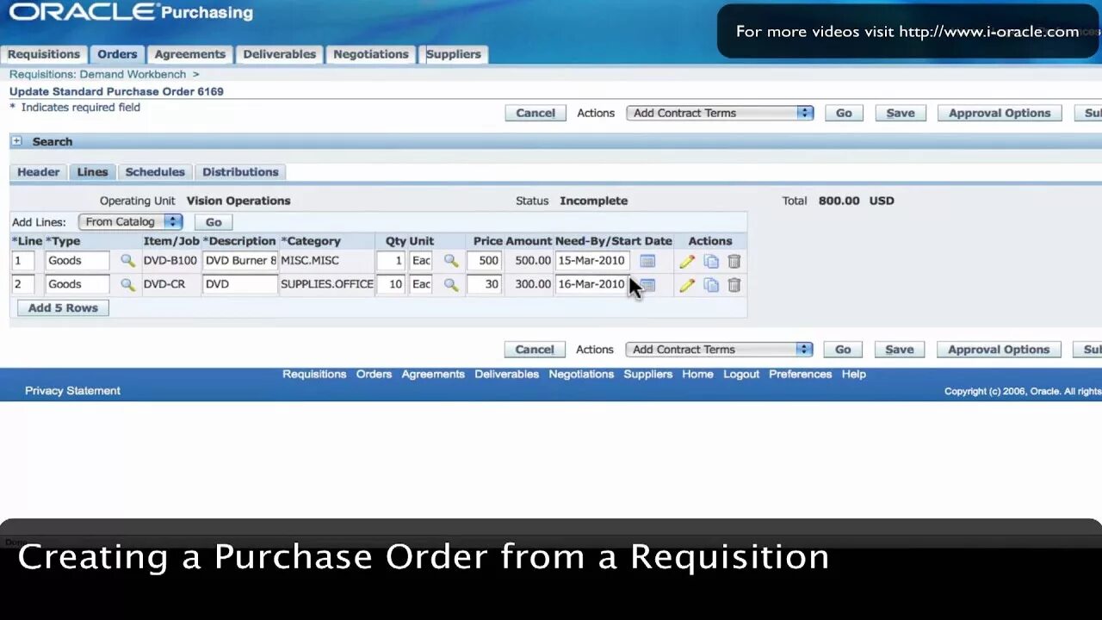Viewport: 1102px width, 620px height.
Task: Click pencil update icon for line 1
Action: click(686, 262)
